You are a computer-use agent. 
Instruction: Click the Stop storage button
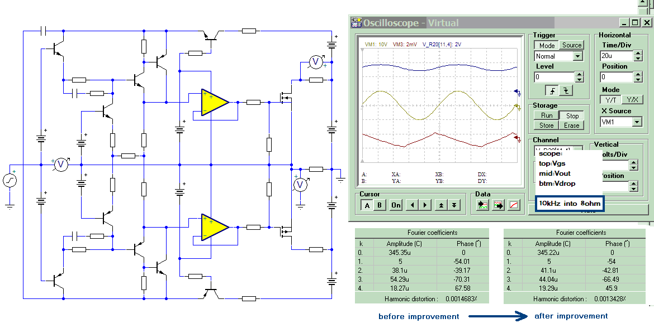pos(572,115)
